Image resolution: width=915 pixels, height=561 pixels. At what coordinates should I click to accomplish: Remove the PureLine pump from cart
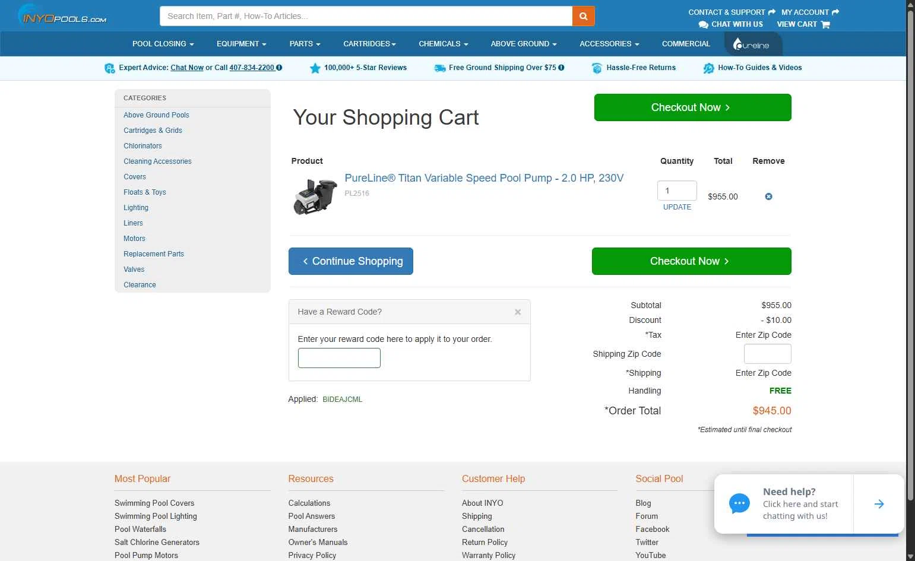point(768,196)
